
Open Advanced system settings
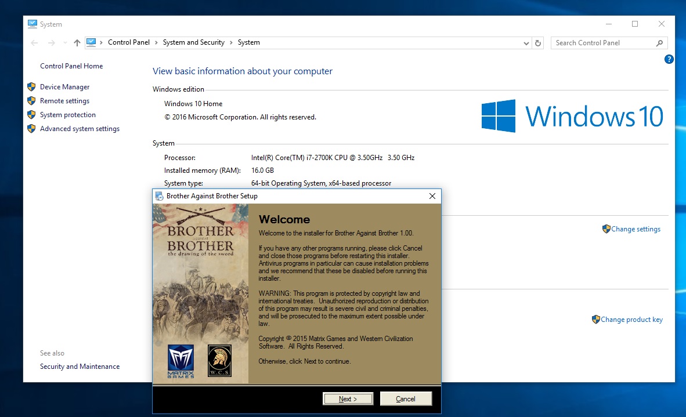(x=80, y=129)
